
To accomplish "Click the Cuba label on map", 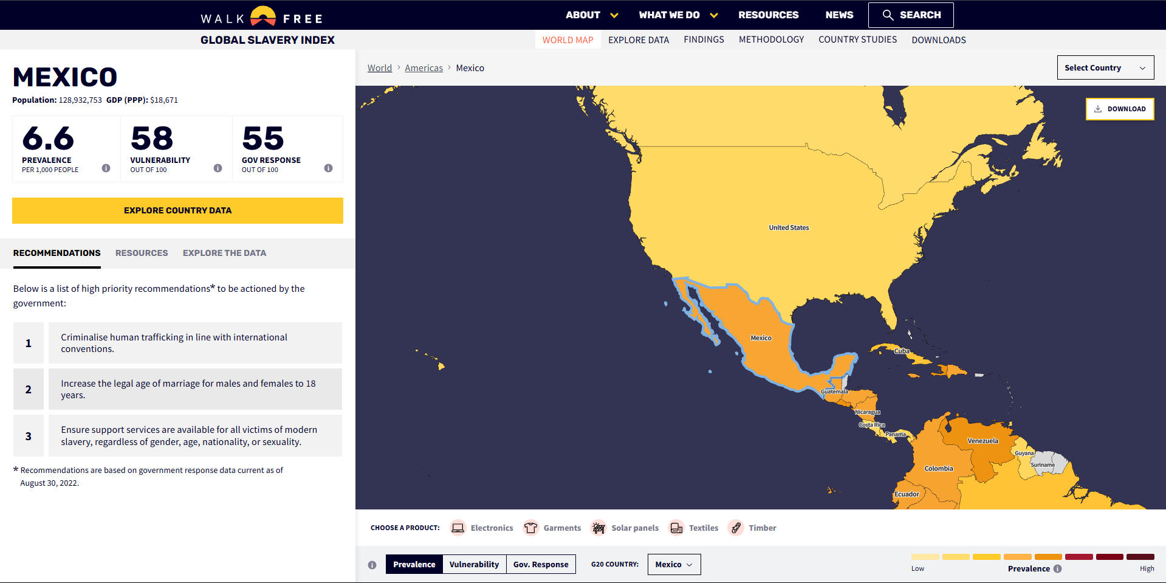I will click(x=902, y=351).
